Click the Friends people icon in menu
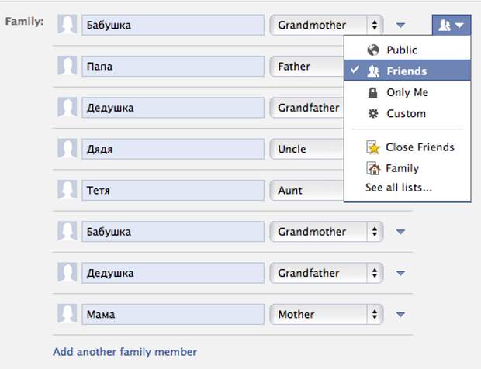Screen dimensions: 481x369 tap(373, 71)
